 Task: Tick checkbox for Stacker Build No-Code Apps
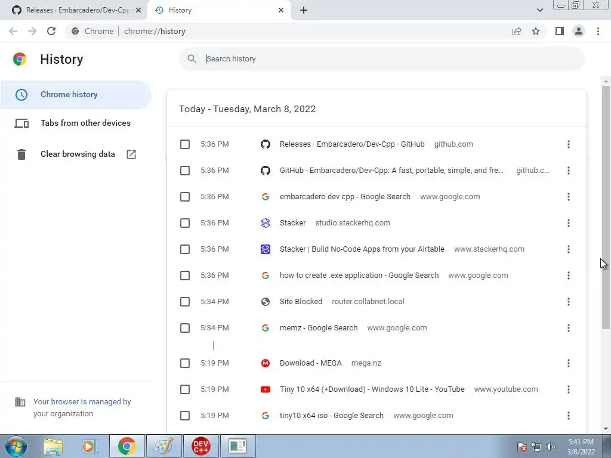pyautogui.click(x=185, y=249)
